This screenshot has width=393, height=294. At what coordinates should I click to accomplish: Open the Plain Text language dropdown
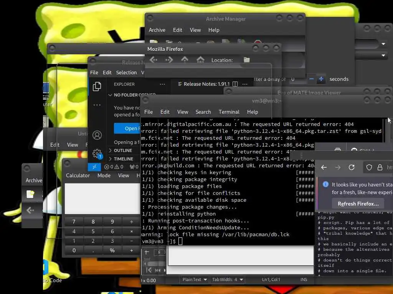click(195, 279)
